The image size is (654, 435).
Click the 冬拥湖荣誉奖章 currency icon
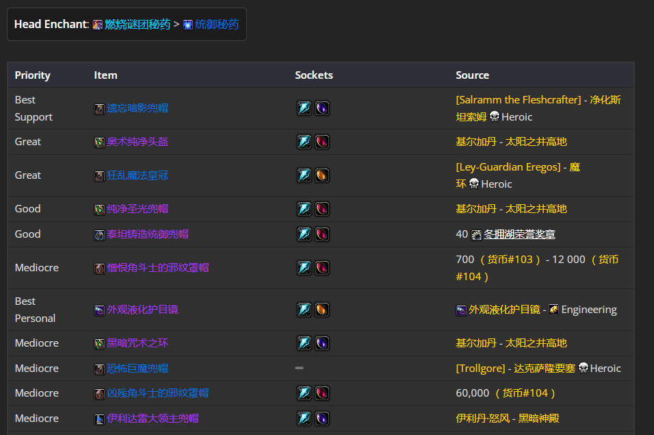tap(476, 235)
